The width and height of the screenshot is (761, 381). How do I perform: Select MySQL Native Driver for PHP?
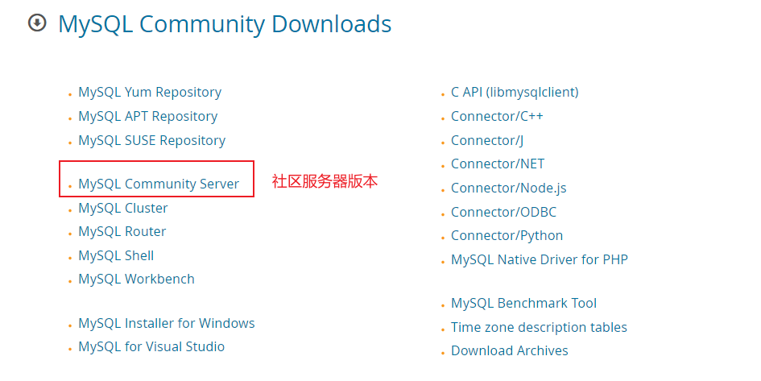[540, 259]
